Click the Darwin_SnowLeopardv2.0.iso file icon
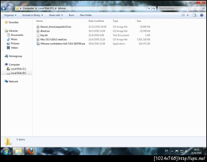This screenshot has width=207, height=162. tap(38, 27)
